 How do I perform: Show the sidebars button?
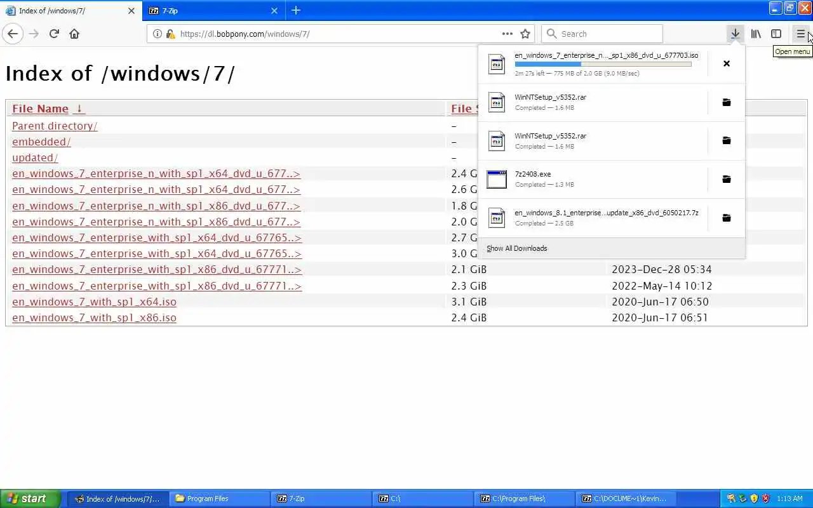(776, 34)
